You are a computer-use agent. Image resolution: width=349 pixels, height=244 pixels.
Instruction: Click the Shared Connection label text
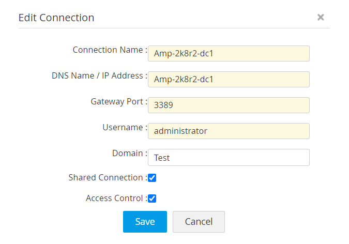pos(107,178)
